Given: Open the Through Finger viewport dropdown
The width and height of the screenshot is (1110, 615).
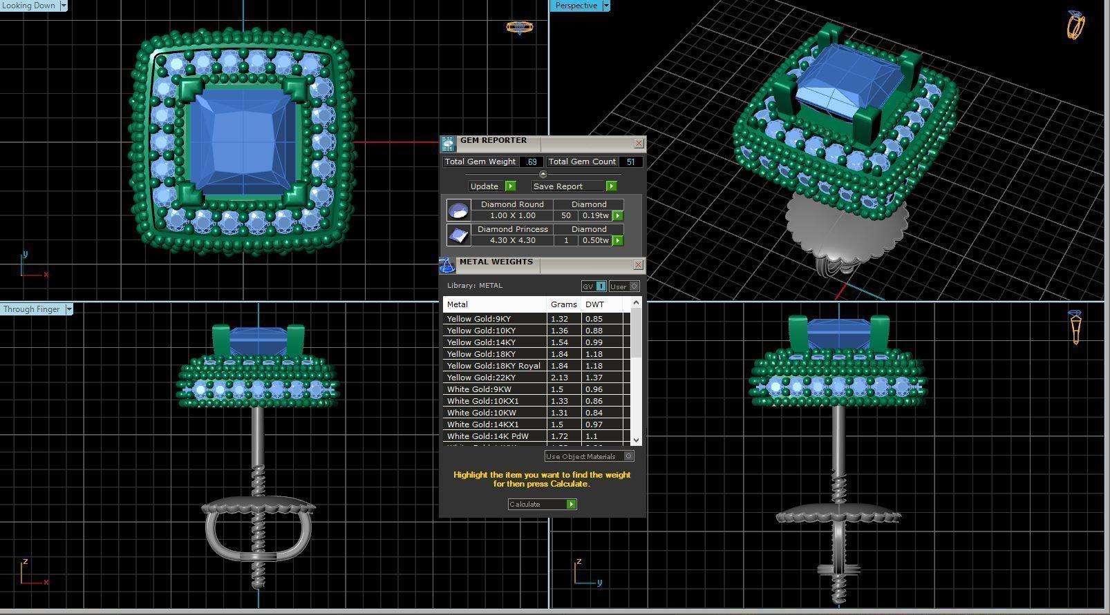Looking at the screenshot, I should click(x=69, y=309).
